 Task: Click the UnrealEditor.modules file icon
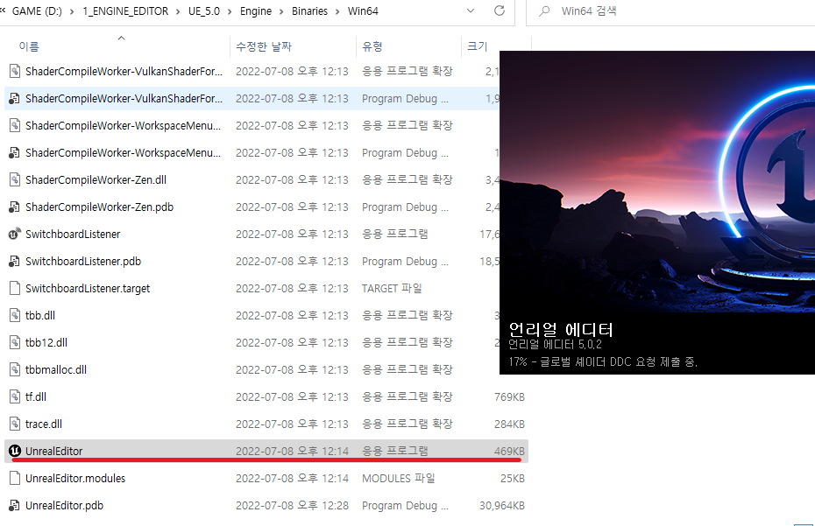point(15,478)
